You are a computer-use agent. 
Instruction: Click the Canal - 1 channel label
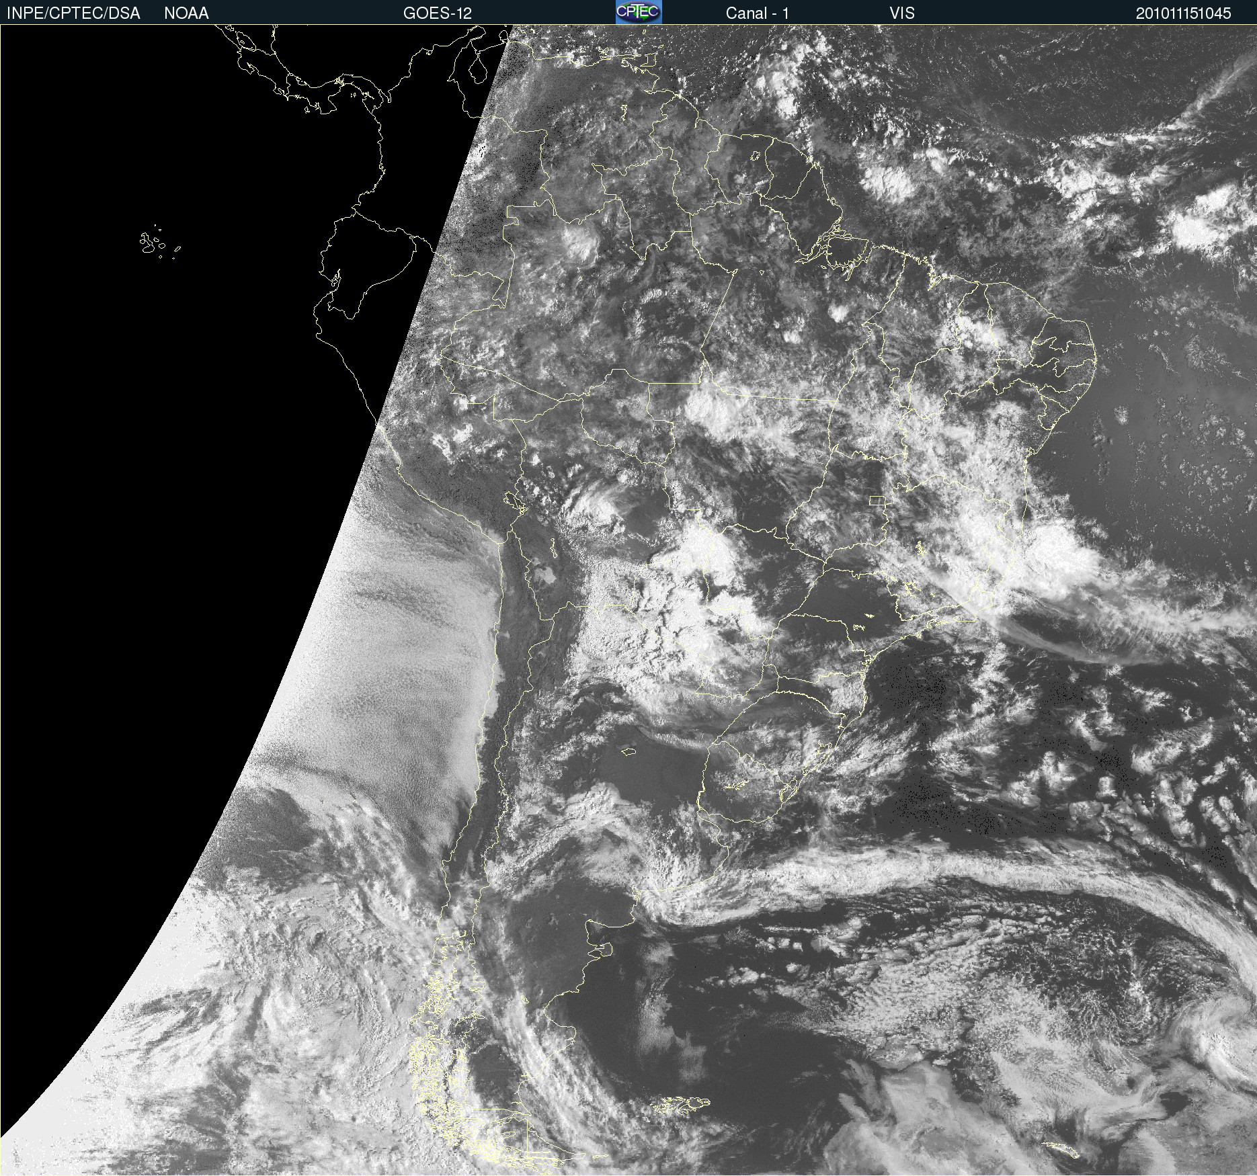click(x=758, y=13)
